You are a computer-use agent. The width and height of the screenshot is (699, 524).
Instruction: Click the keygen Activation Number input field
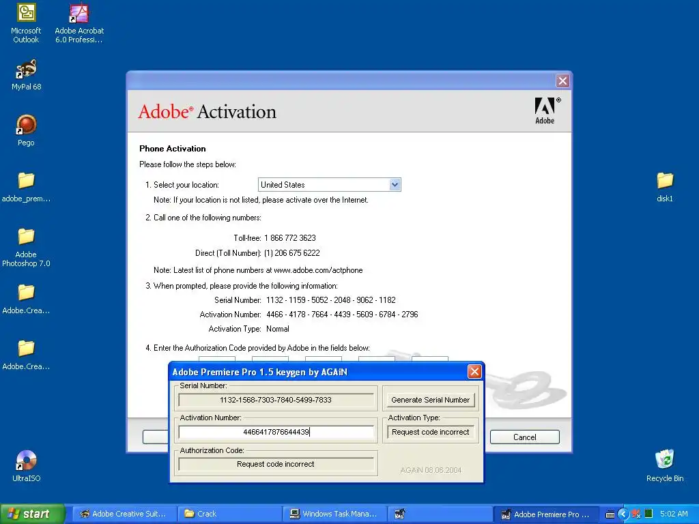coord(276,432)
